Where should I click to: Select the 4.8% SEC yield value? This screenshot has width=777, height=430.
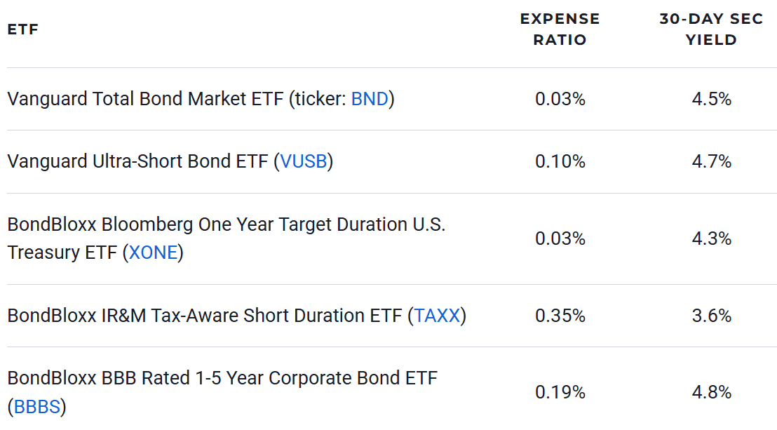pos(711,392)
